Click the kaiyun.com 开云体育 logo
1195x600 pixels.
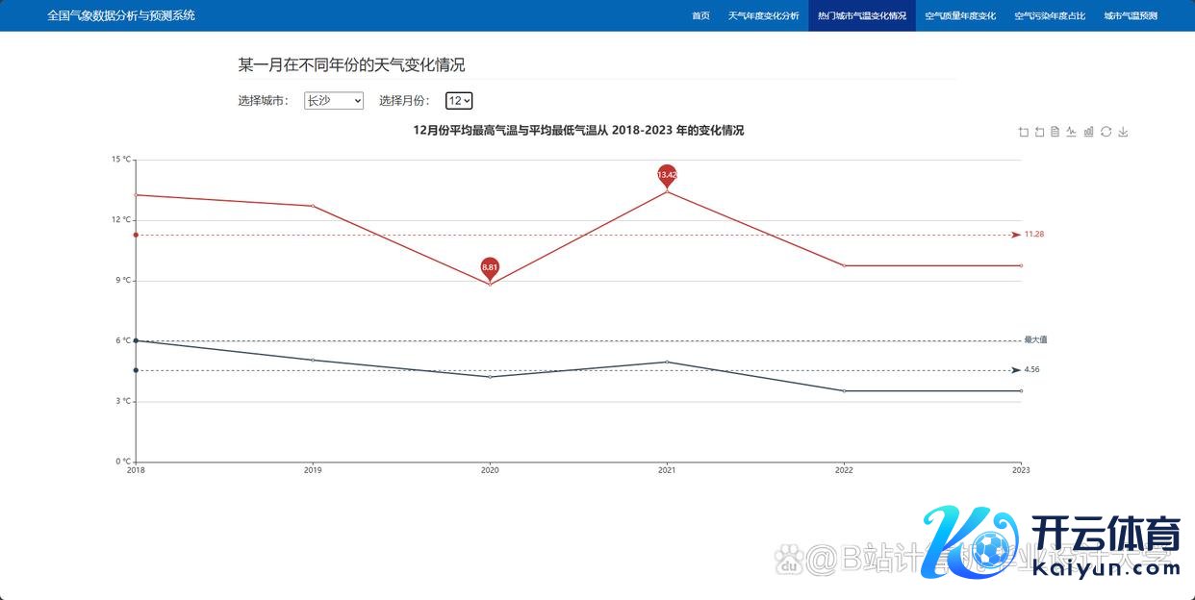(1054, 543)
